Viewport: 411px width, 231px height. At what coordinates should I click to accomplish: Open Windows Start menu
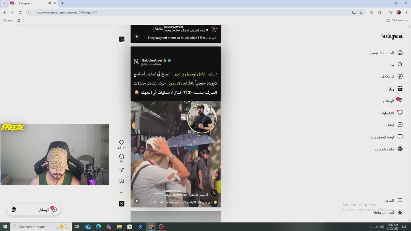(x=5, y=227)
